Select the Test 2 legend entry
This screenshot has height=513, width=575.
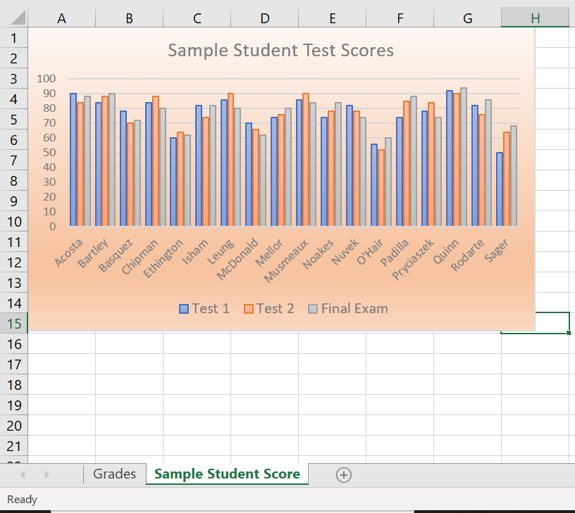[268, 309]
